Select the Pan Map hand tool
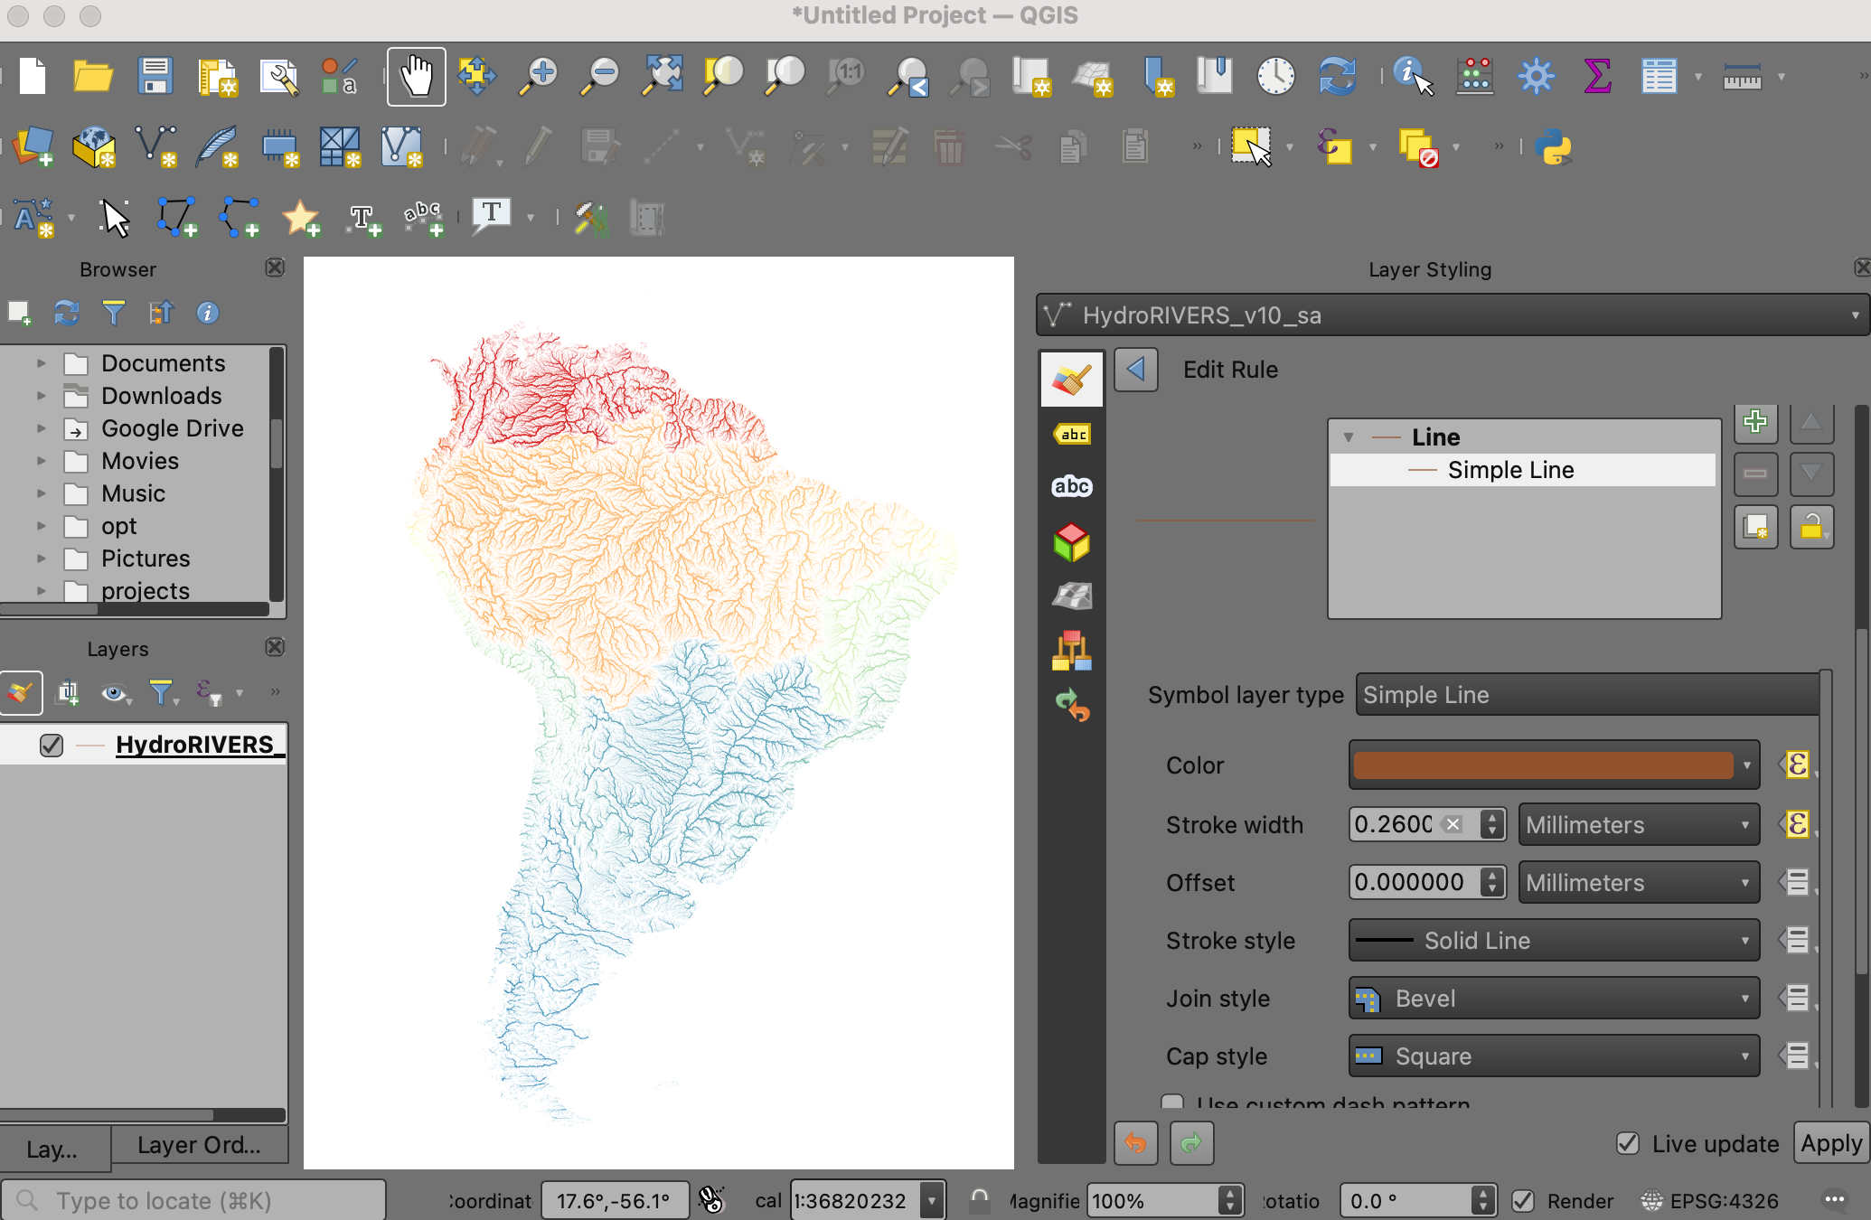 416,76
